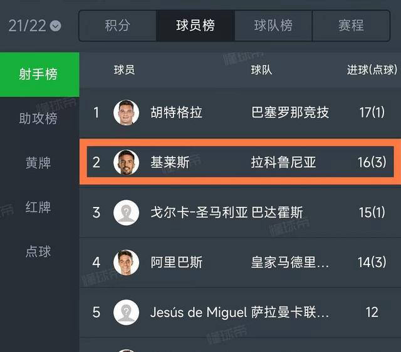This screenshot has height=352, width=401.
Task: Open the 点球 ranking
Action: 39,251
